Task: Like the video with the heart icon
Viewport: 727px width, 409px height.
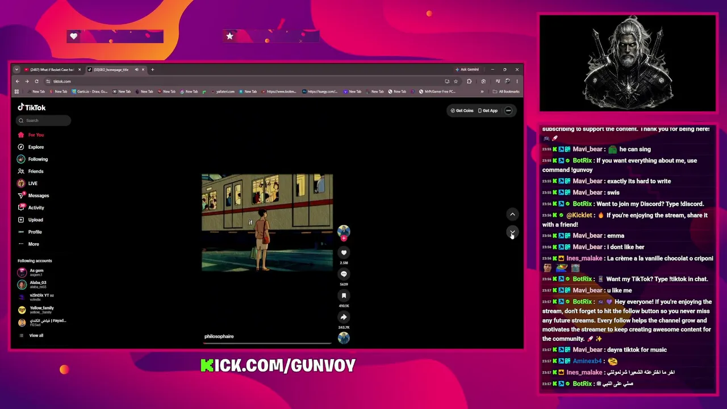Action: coord(344,253)
